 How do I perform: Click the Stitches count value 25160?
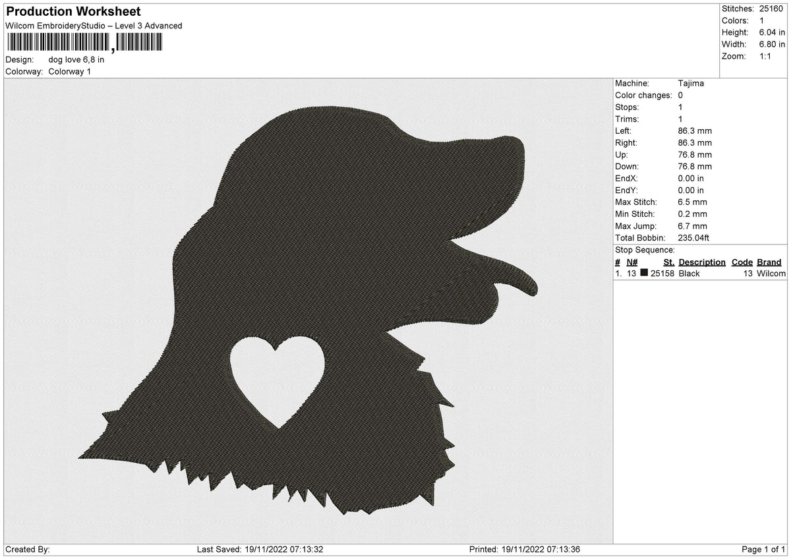coord(771,9)
